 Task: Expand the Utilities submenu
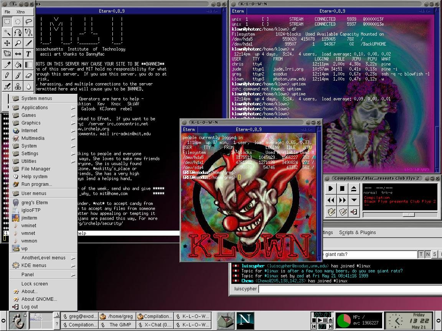pyautogui.click(x=43, y=161)
